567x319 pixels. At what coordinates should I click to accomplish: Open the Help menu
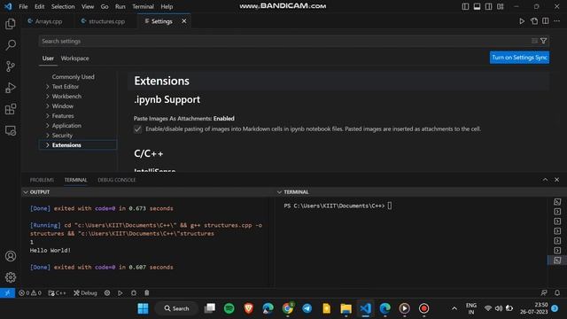click(x=167, y=6)
